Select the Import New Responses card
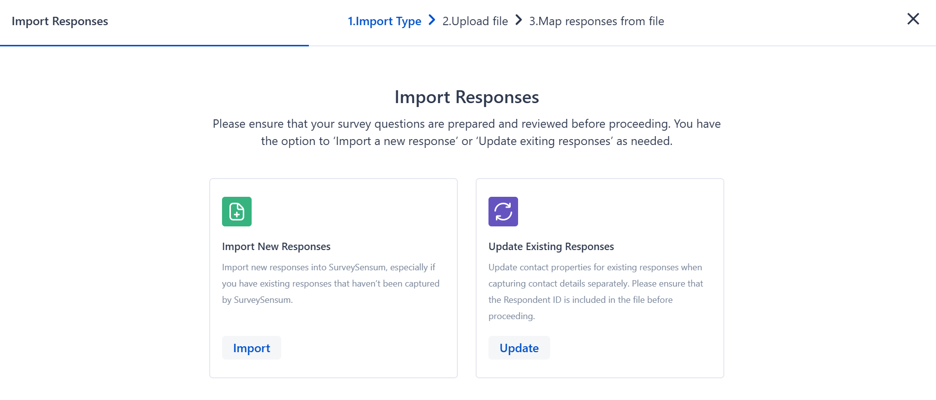This screenshot has height=400, width=936. point(333,278)
